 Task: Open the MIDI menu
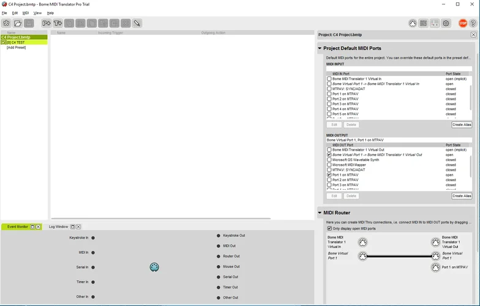26,13
